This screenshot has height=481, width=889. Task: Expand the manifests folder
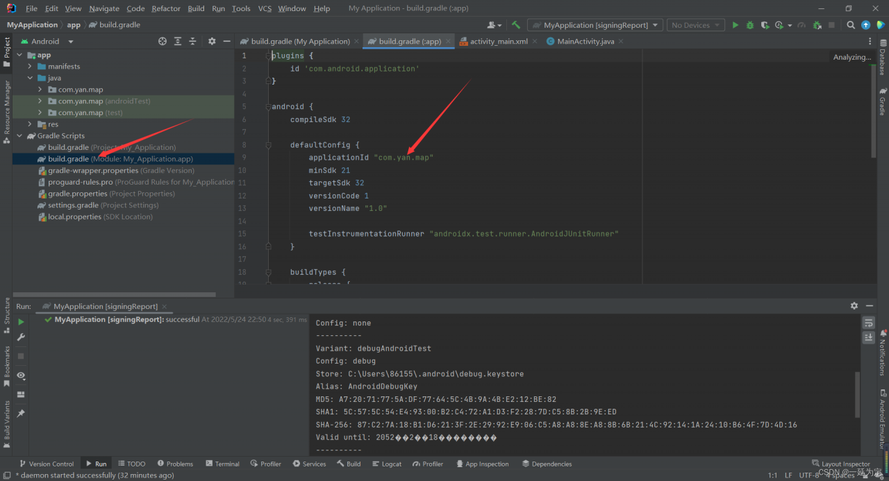point(30,67)
